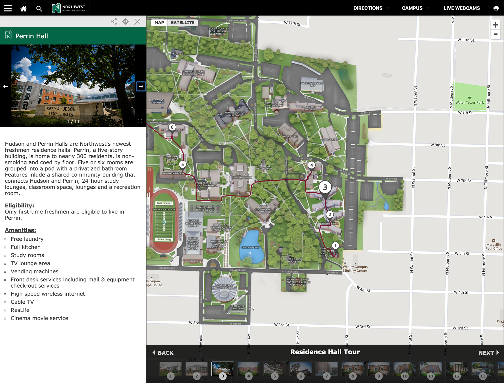Click Residence Hall Tour title
The image size is (504, 383).
[325, 352]
